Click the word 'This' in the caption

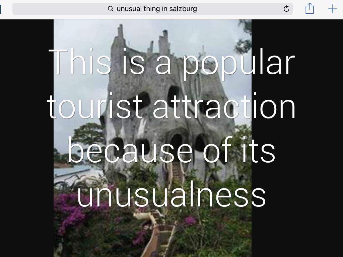point(80,62)
